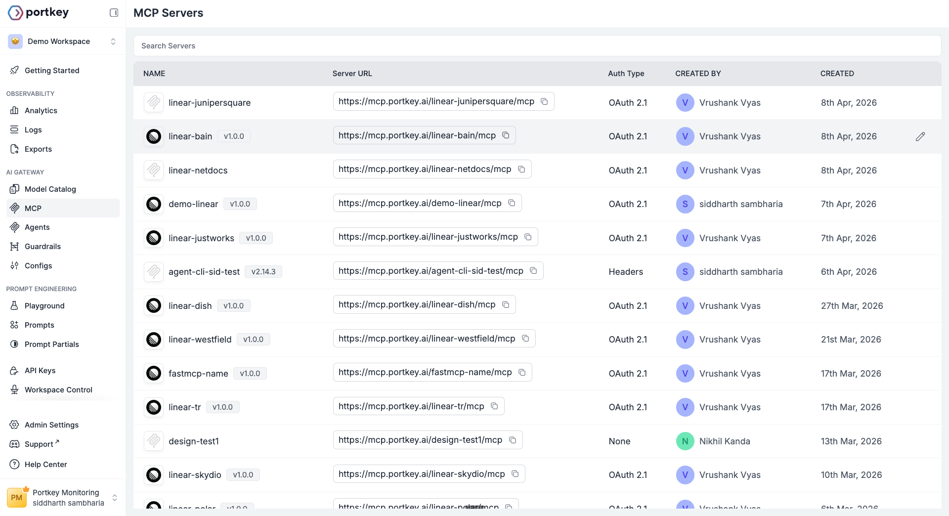
Task: Open the linear-skydio server name
Action: click(x=195, y=475)
